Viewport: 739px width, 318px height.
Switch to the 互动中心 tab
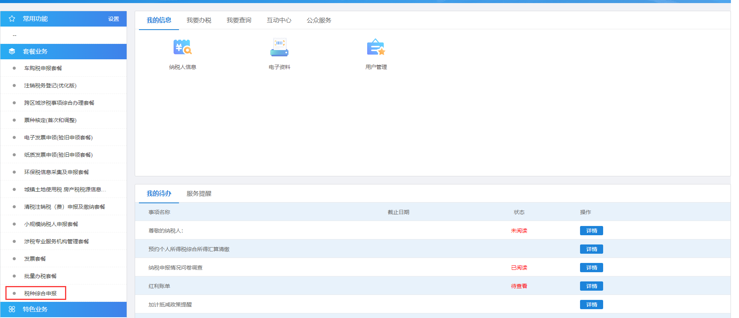click(x=279, y=20)
